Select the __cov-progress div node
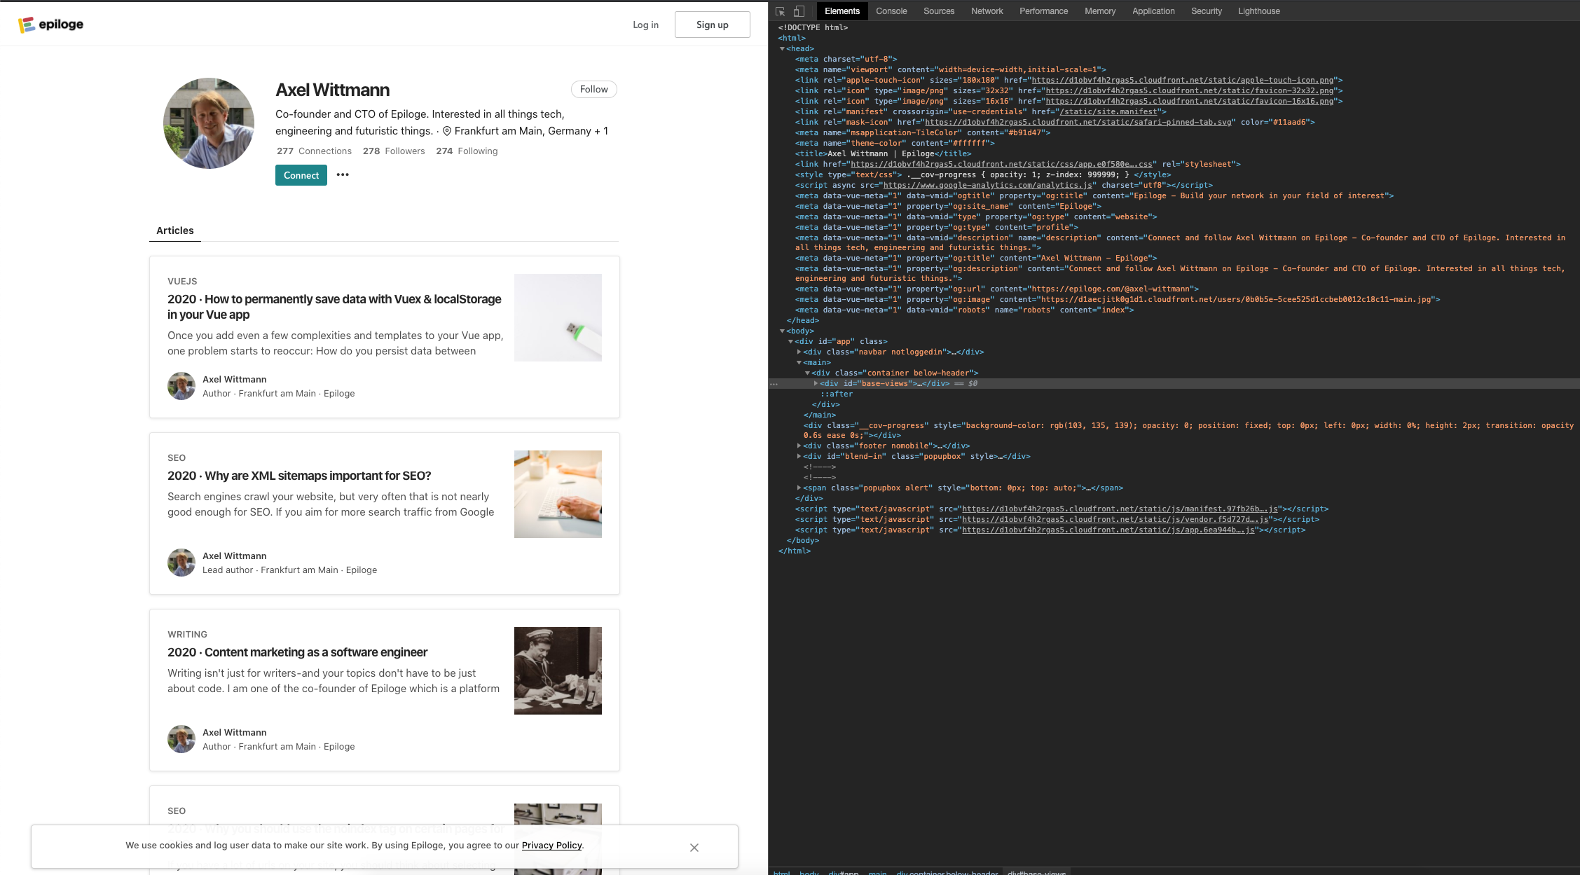 click(1188, 430)
